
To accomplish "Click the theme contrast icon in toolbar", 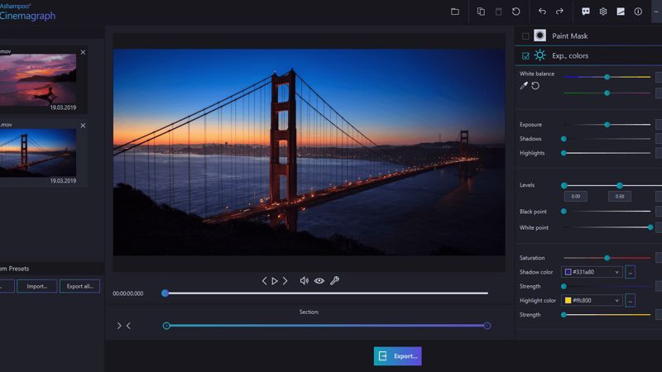I will (621, 12).
